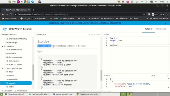Open 7.1 - filter lesson
Viewport: 170px width, 96px height.
(x=10, y=72)
